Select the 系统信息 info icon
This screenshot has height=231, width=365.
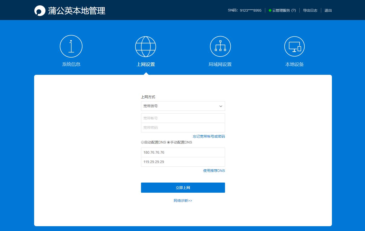pos(71,46)
